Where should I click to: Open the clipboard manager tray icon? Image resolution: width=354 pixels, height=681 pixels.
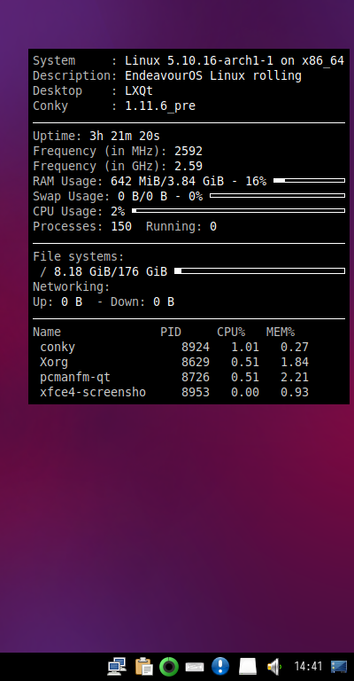(x=144, y=666)
